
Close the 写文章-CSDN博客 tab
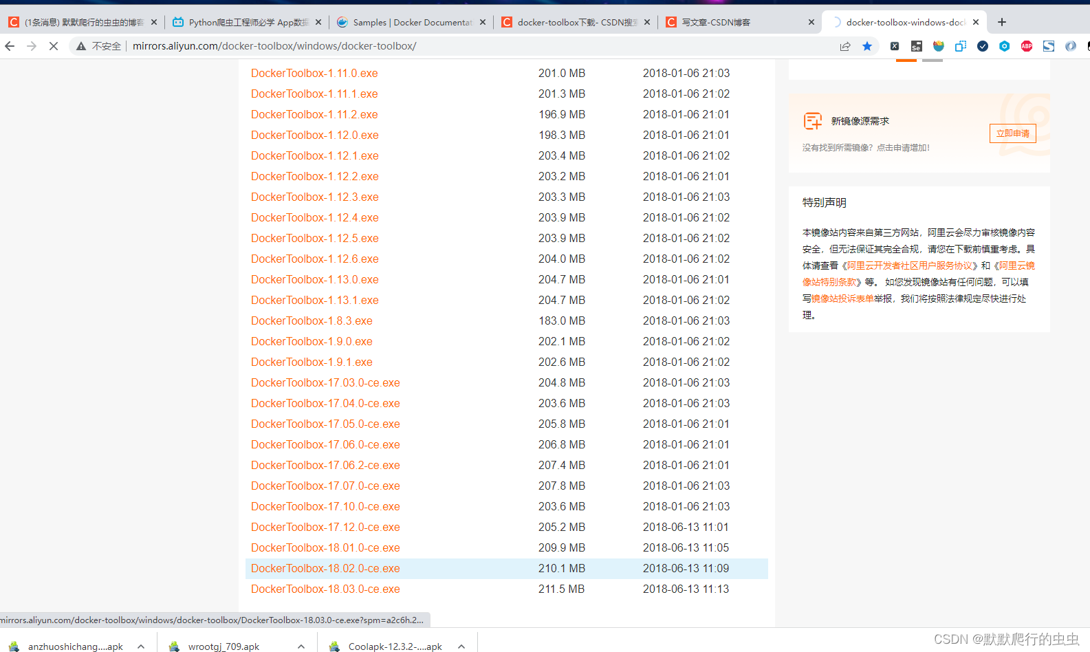(811, 22)
